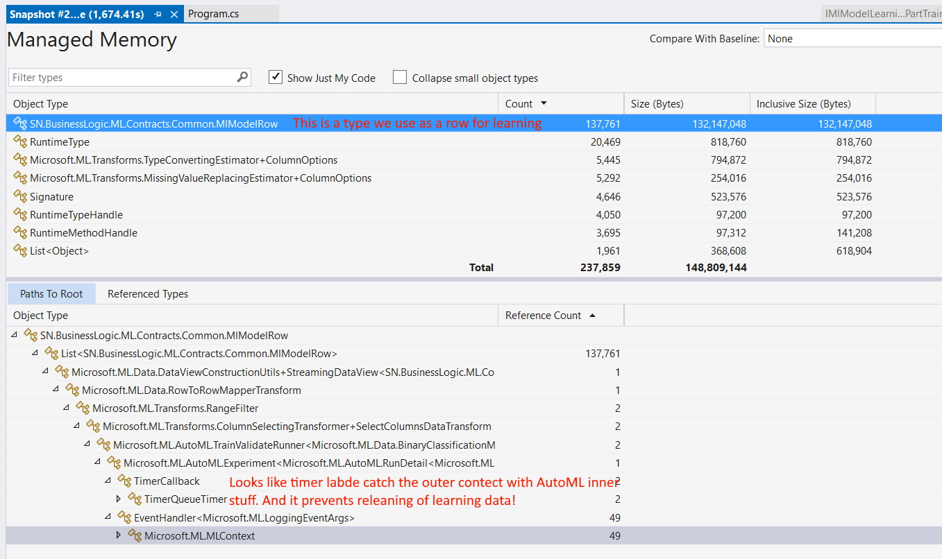Click the RuntimeMethodHandle row icon
942x559 pixels.
[x=20, y=233]
